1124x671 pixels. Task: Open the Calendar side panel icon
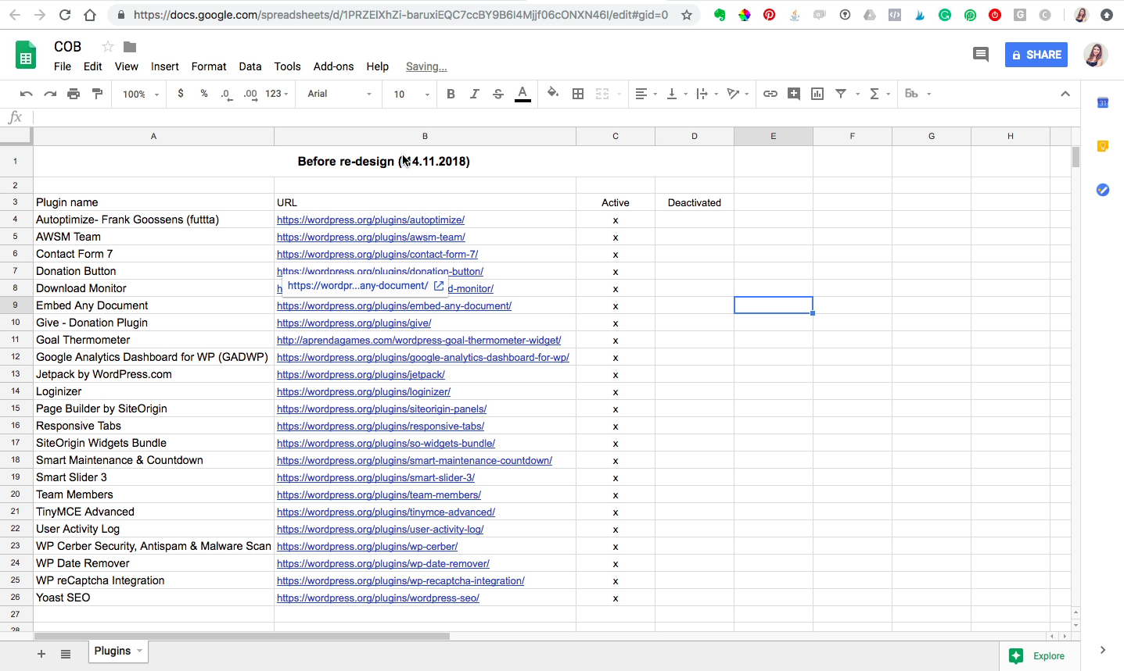point(1103,102)
